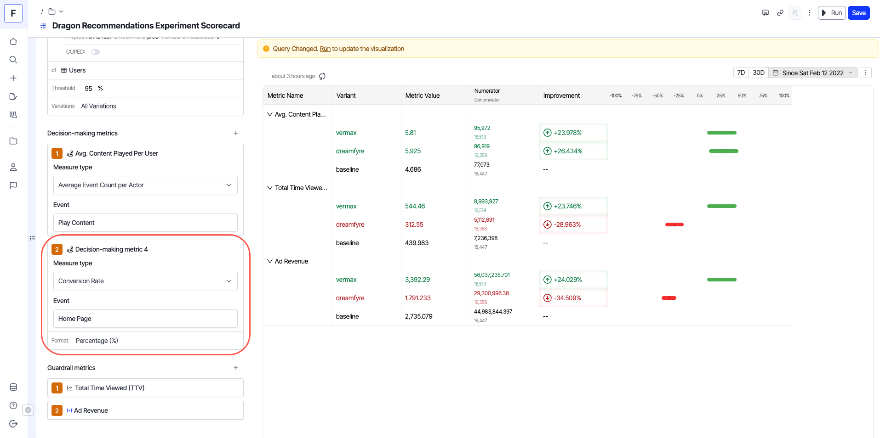Open the Decision-making metric 4 header
Viewport: 880px width, 438px height.
click(x=111, y=249)
